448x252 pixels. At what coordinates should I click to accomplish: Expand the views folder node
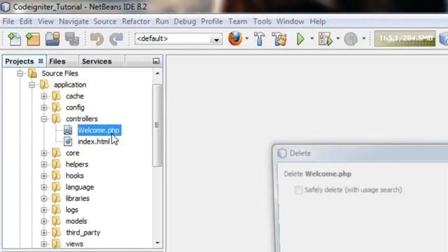[43, 244]
